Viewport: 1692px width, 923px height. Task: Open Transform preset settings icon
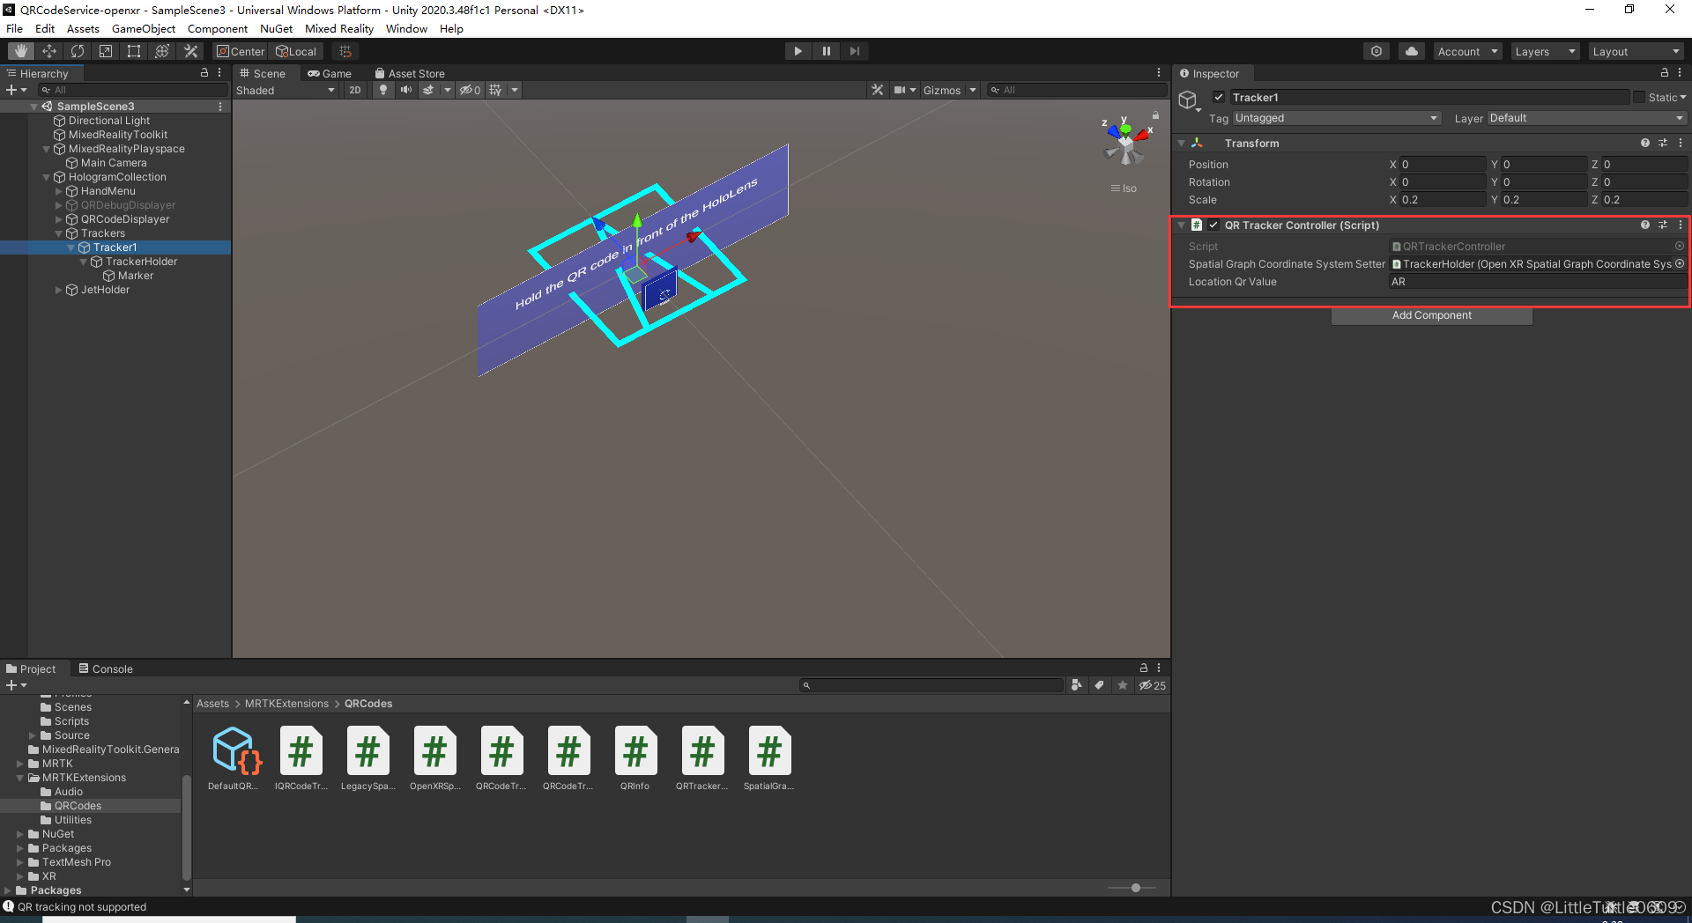[x=1663, y=143]
